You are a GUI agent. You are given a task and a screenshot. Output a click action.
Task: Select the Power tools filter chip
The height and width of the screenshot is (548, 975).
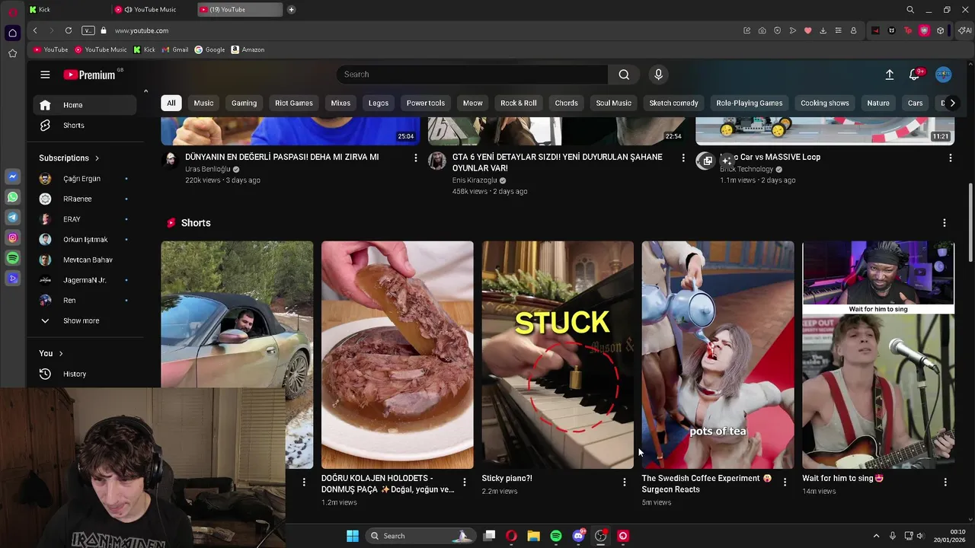(426, 104)
